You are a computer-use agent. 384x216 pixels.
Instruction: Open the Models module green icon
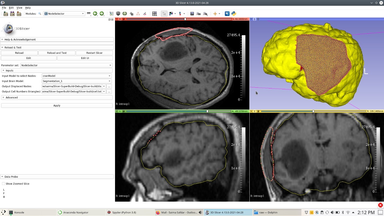(125, 14)
